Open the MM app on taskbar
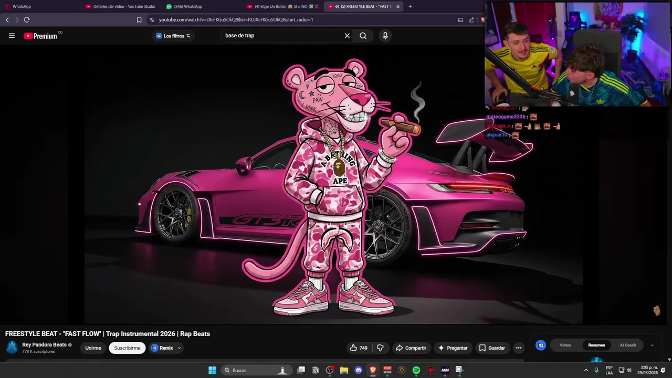Screen dimensions: 672x378 [x=445, y=370]
